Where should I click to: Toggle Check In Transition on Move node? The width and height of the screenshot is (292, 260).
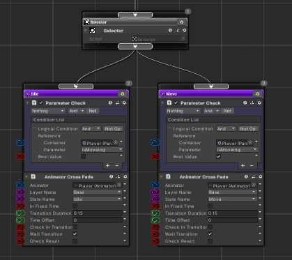[210, 227]
